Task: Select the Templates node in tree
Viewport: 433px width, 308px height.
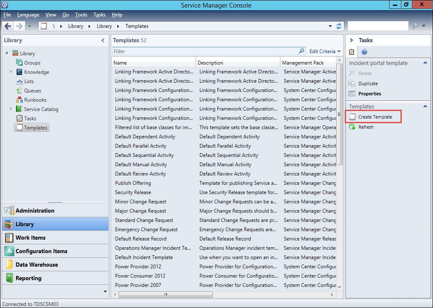Action: coord(32,127)
